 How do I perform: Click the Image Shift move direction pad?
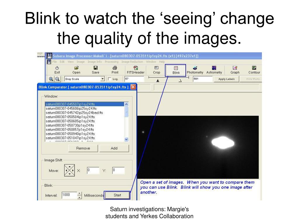[69, 170]
